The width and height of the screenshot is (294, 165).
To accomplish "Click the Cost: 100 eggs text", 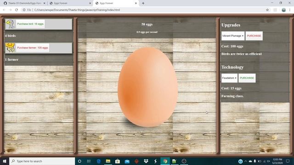I will click(x=232, y=46).
